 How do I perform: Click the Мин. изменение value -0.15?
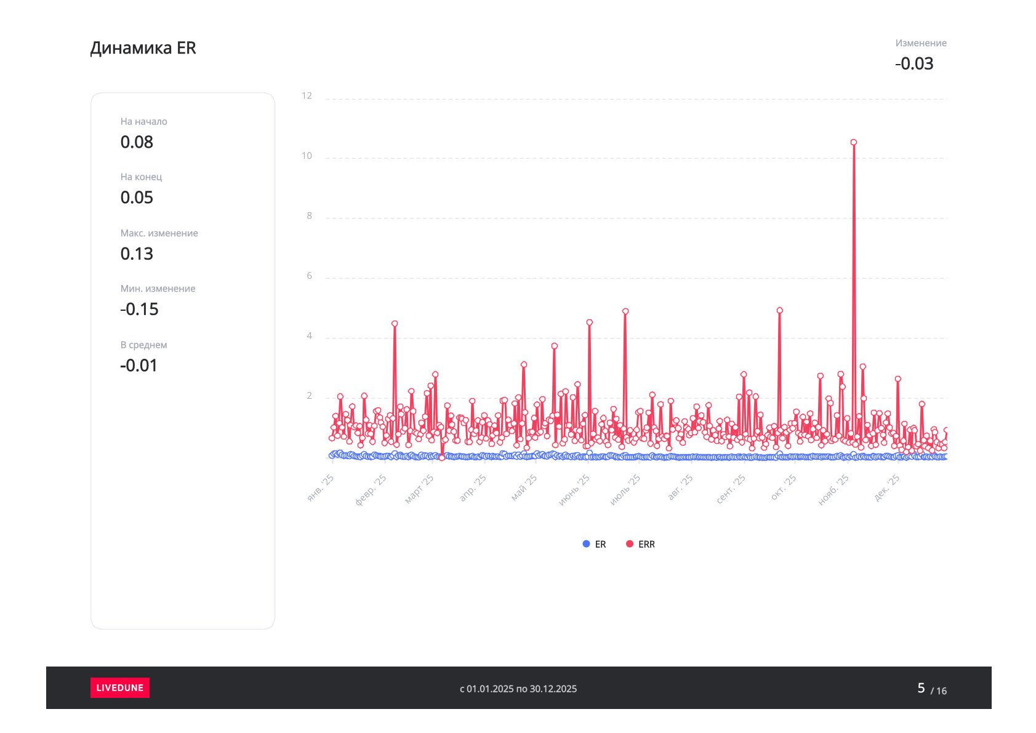pyautogui.click(x=139, y=309)
